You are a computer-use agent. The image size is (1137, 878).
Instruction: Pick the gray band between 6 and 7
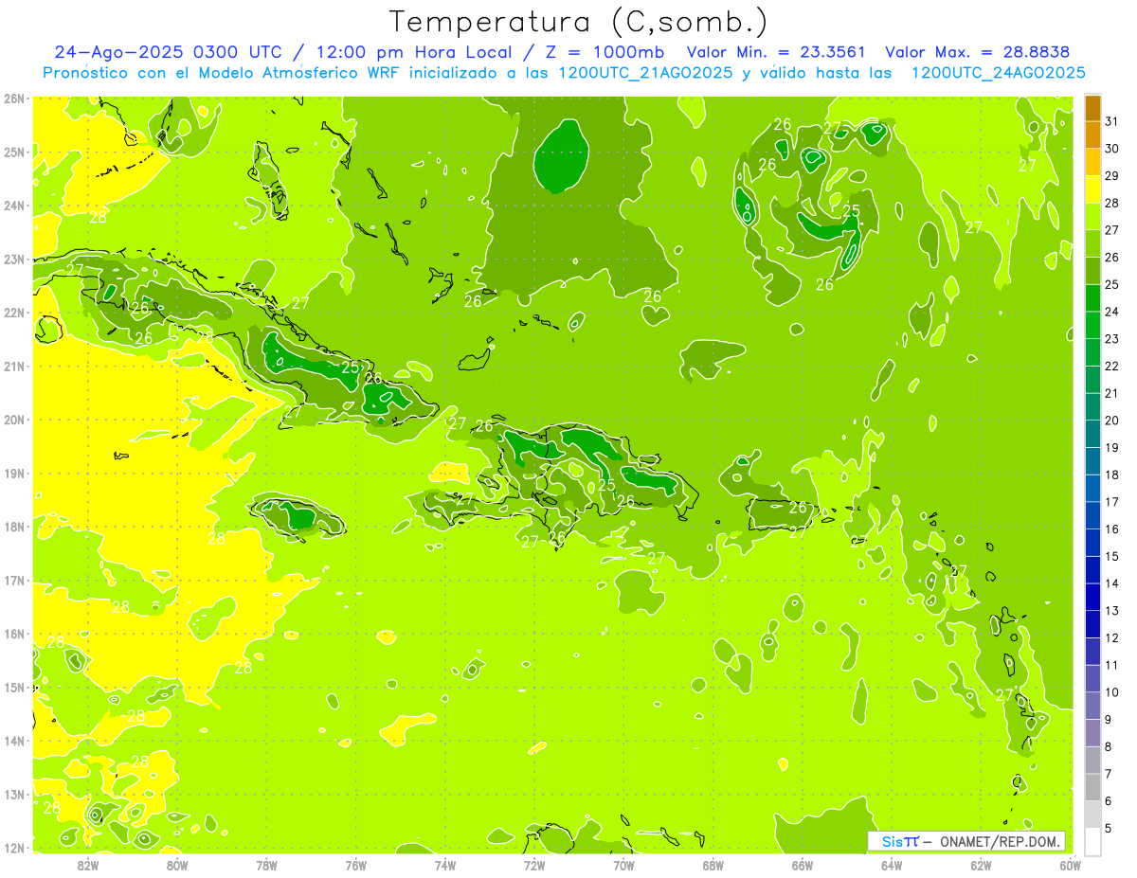1092,787
